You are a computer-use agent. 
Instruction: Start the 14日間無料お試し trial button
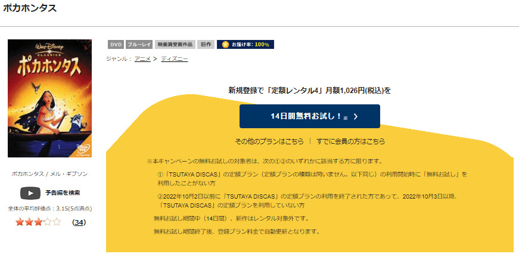coord(309,116)
